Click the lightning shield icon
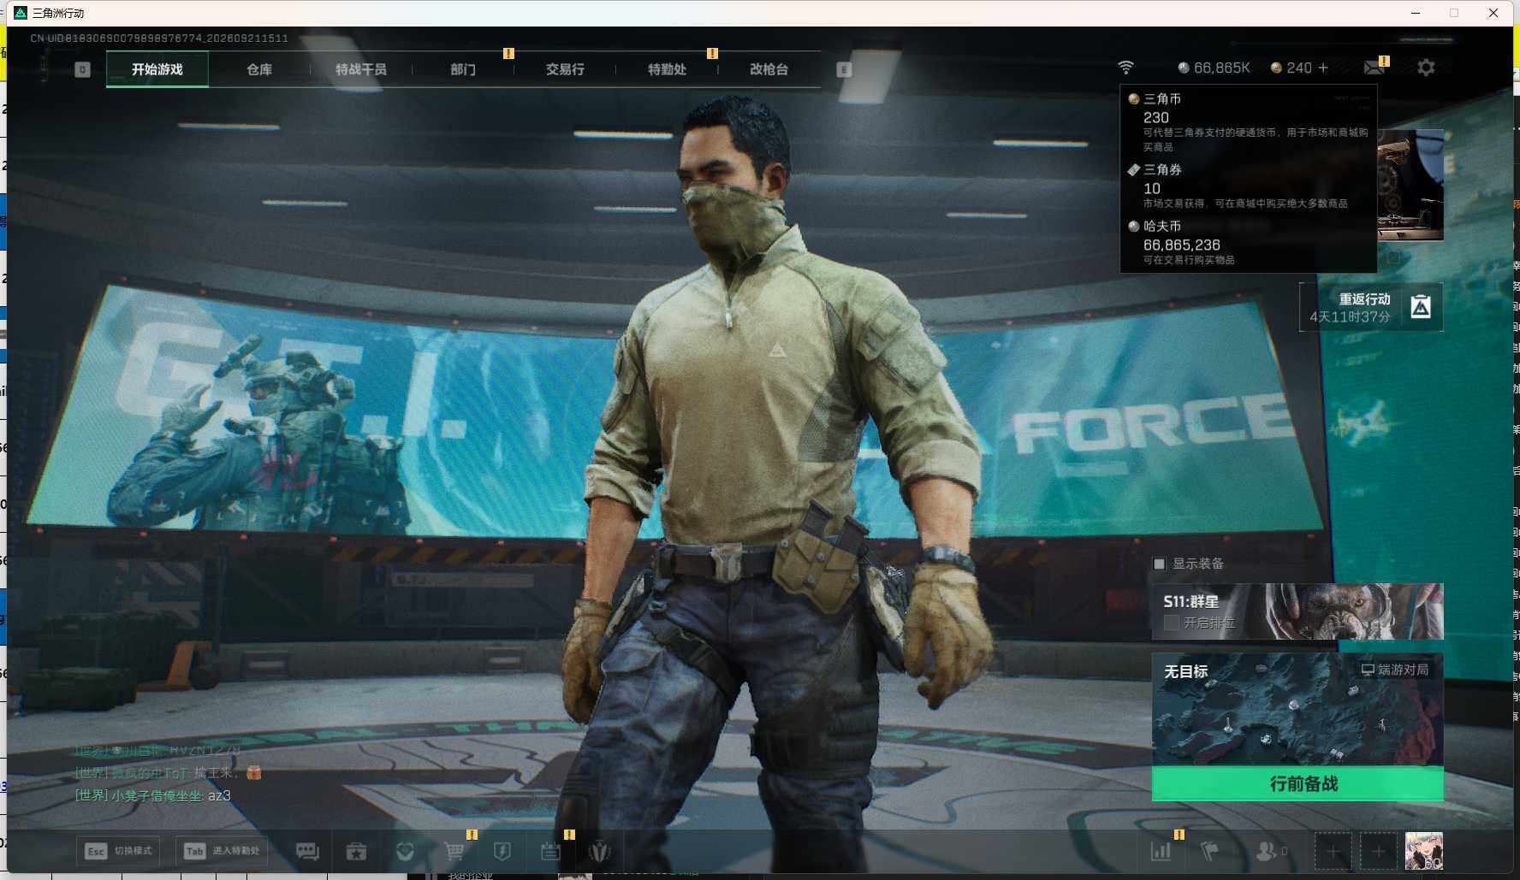Screen dimensions: 1520x880 [502, 851]
